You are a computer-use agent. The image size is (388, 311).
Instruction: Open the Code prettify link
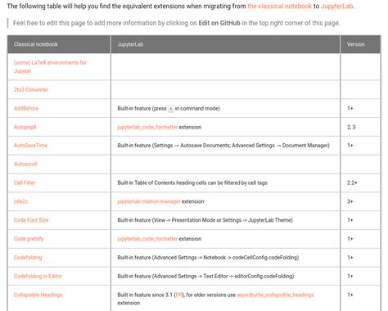click(29, 239)
